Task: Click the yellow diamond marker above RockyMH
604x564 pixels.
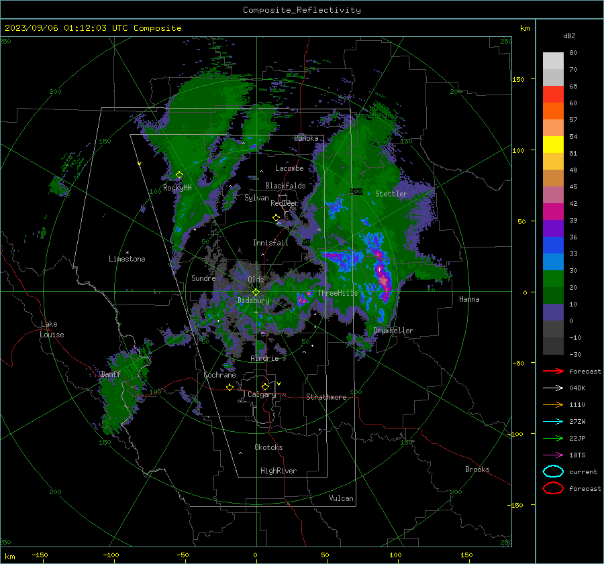Action: tap(179, 175)
